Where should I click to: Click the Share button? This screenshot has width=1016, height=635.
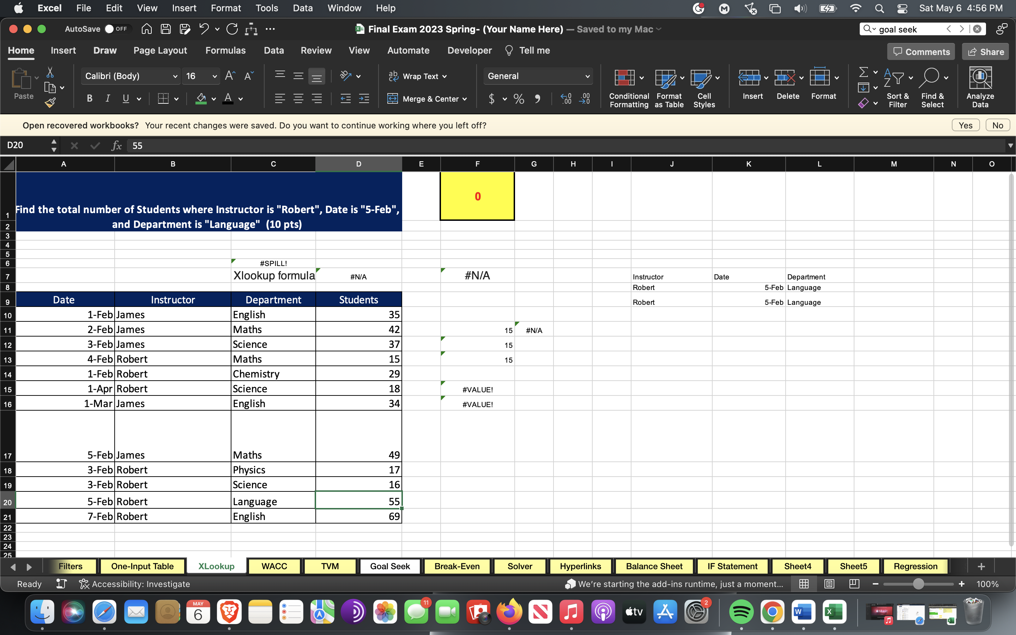tap(985, 52)
